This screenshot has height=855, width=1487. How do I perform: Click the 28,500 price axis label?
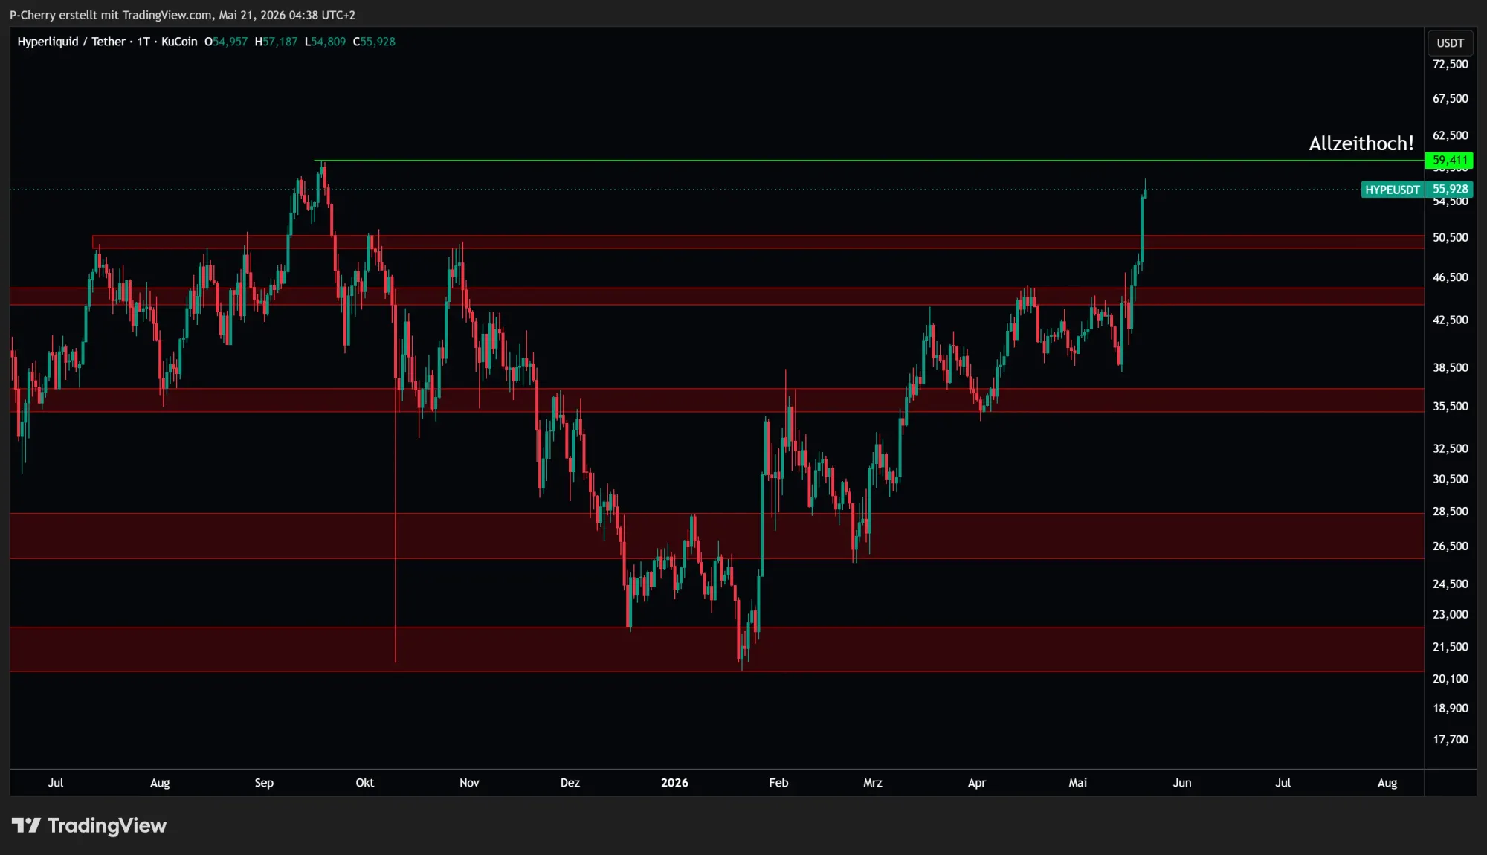pyautogui.click(x=1450, y=512)
